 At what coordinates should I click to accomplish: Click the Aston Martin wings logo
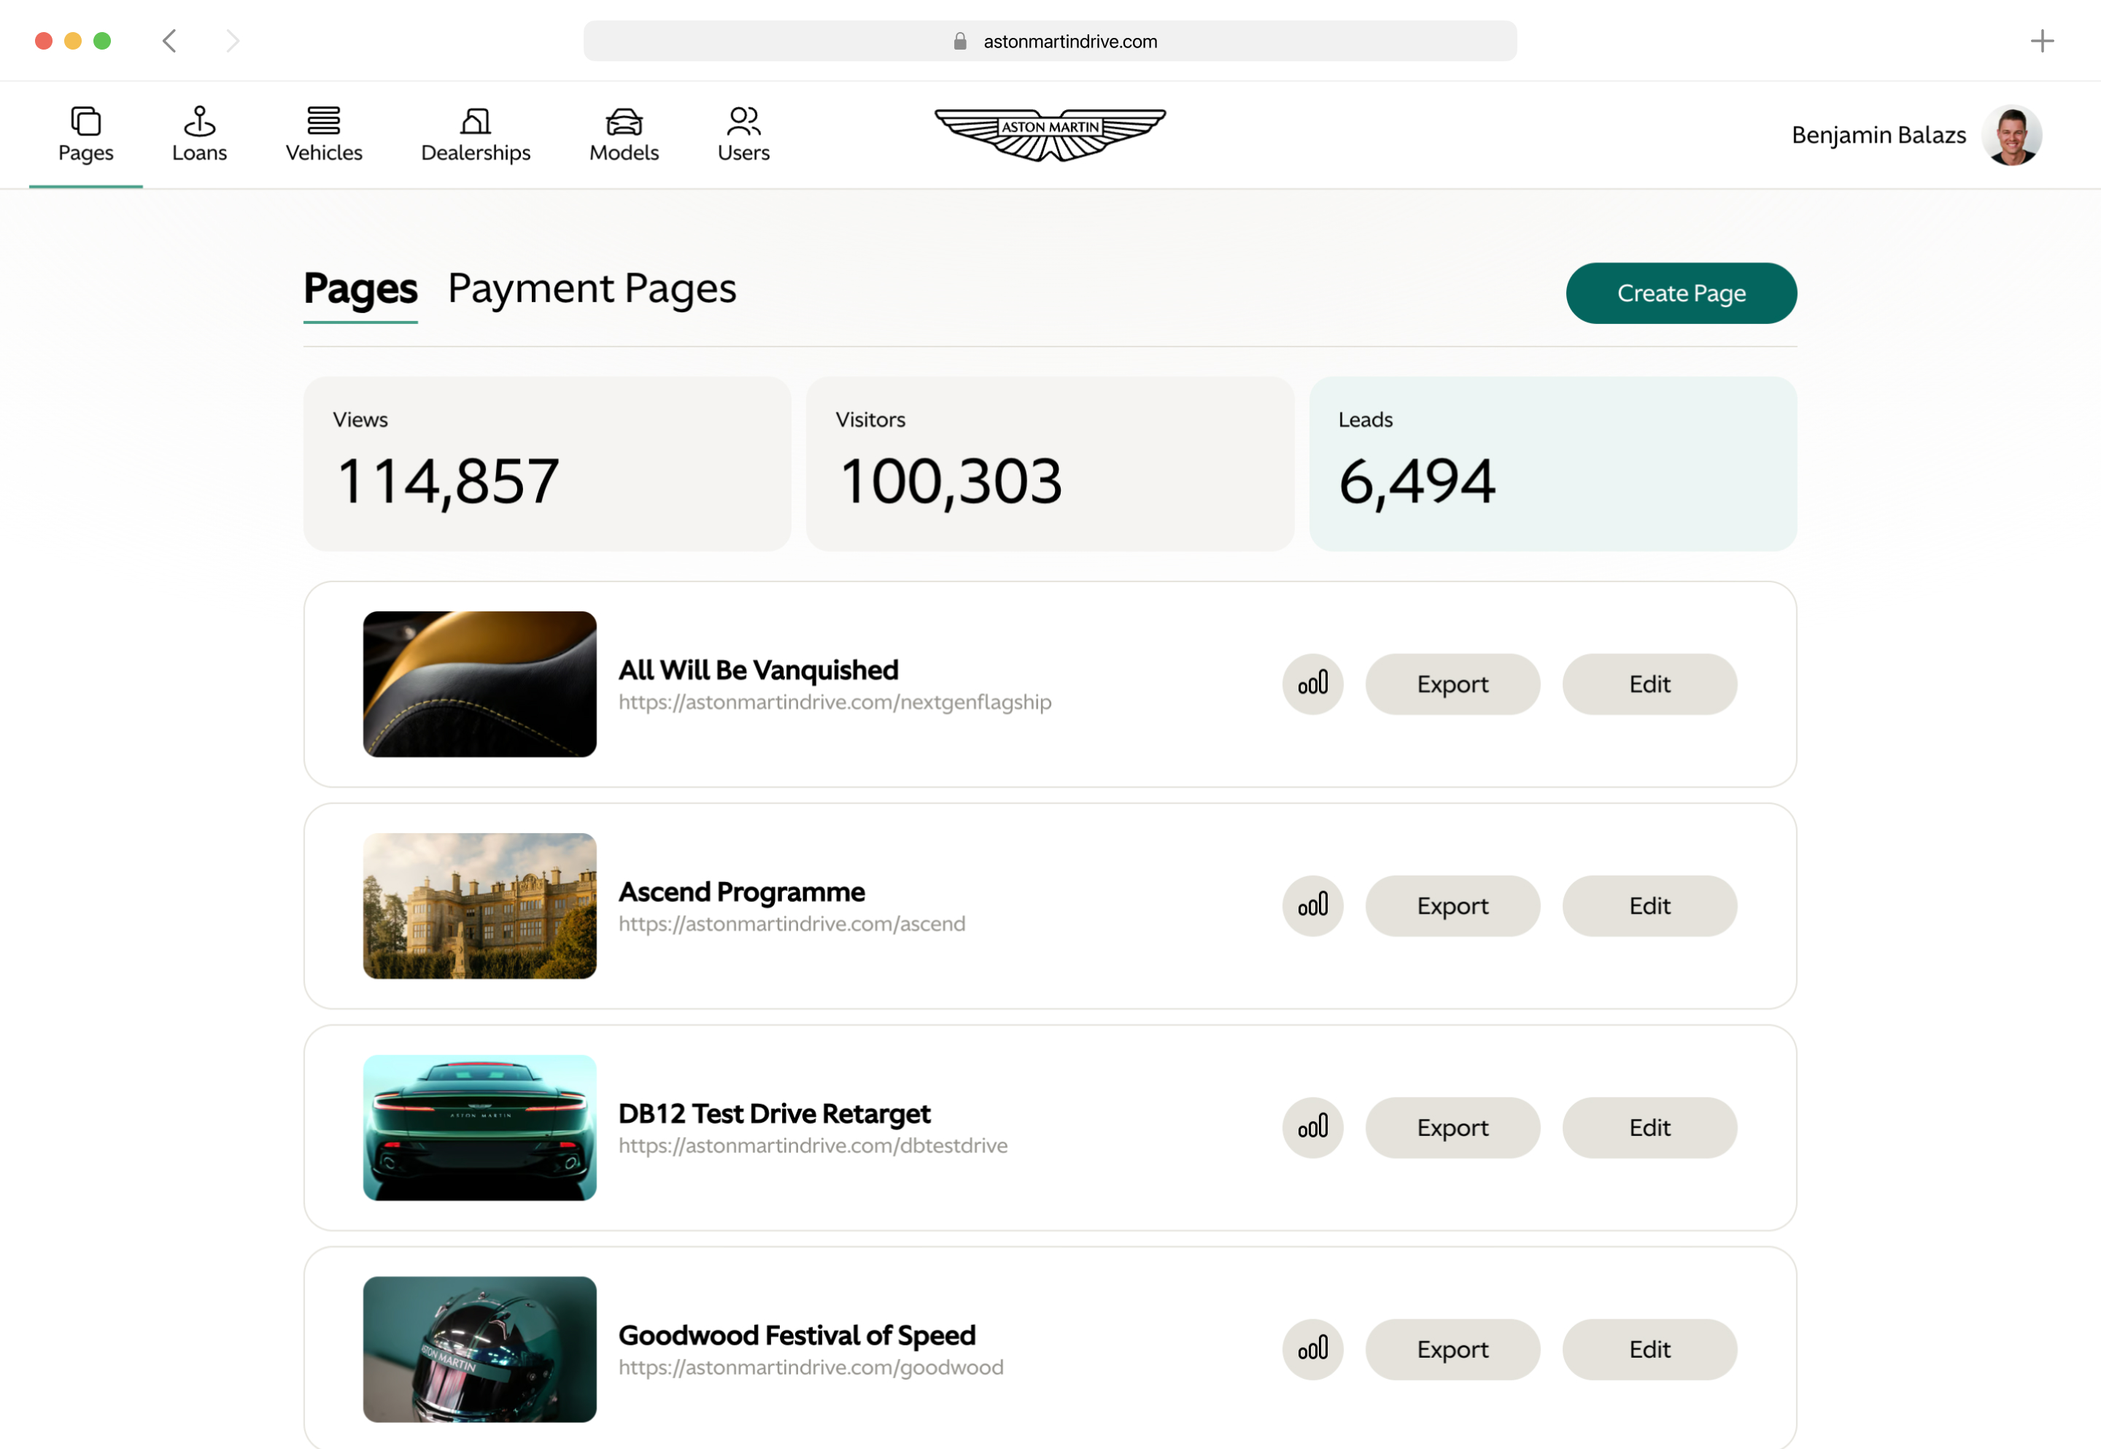pyautogui.click(x=1049, y=134)
